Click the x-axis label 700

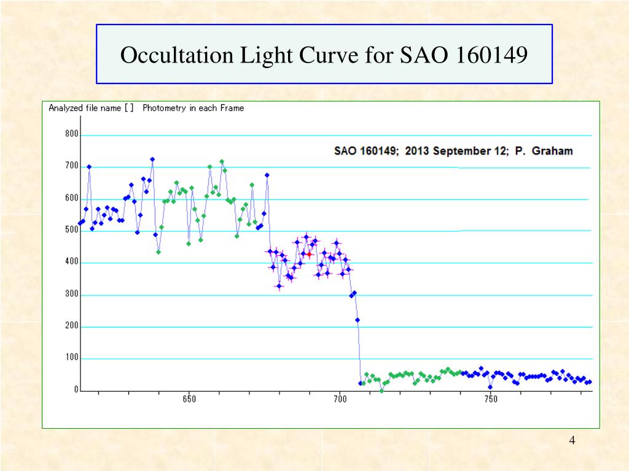[x=340, y=399]
